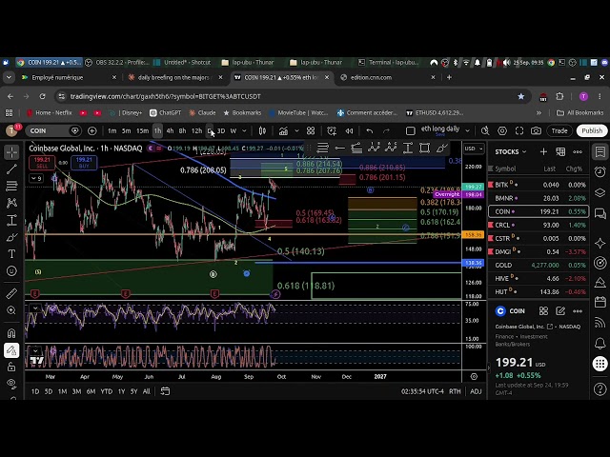Open the watchlist advanced view table icon

(x=560, y=151)
